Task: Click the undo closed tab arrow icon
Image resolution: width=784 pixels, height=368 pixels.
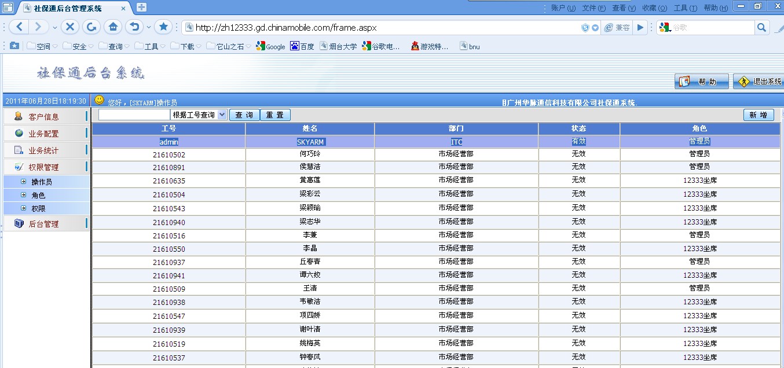Action: (134, 27)
